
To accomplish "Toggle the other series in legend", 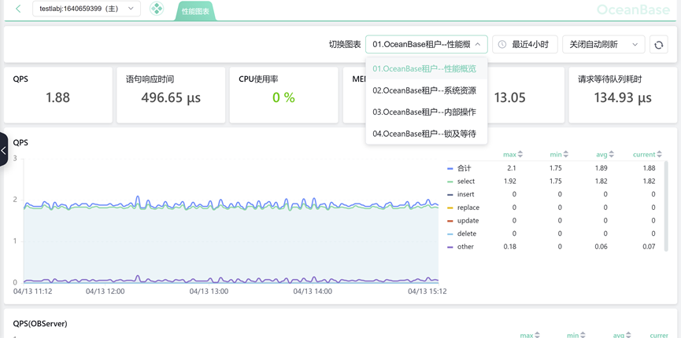I will tap(461, 247).
